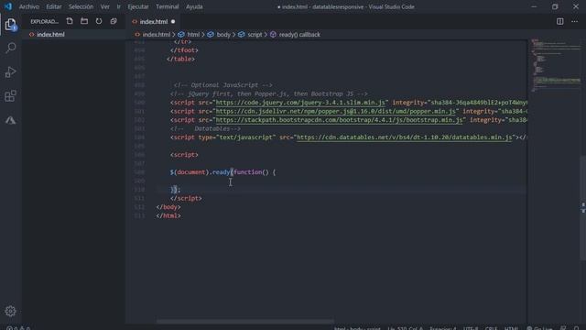Screen dimensions: 586x330
Task: Open the Extensions view
Action: 10,95
